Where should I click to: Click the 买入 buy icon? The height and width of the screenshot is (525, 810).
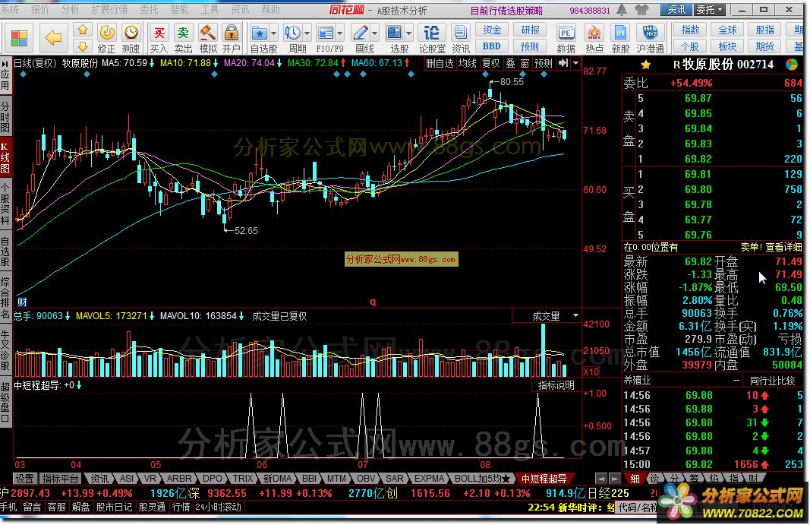click(x=159, y=38)
